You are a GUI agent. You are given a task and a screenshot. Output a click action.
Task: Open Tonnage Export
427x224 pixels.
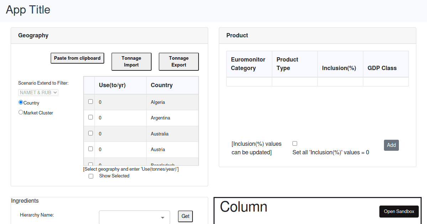pos(179,62)
